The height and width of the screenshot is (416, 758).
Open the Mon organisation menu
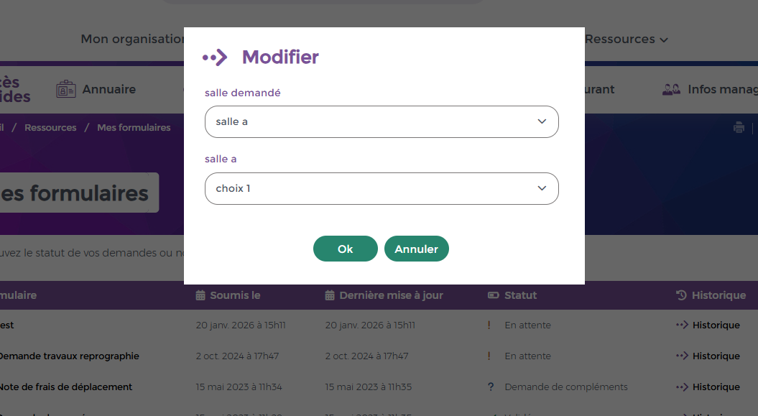coord(133,40)
